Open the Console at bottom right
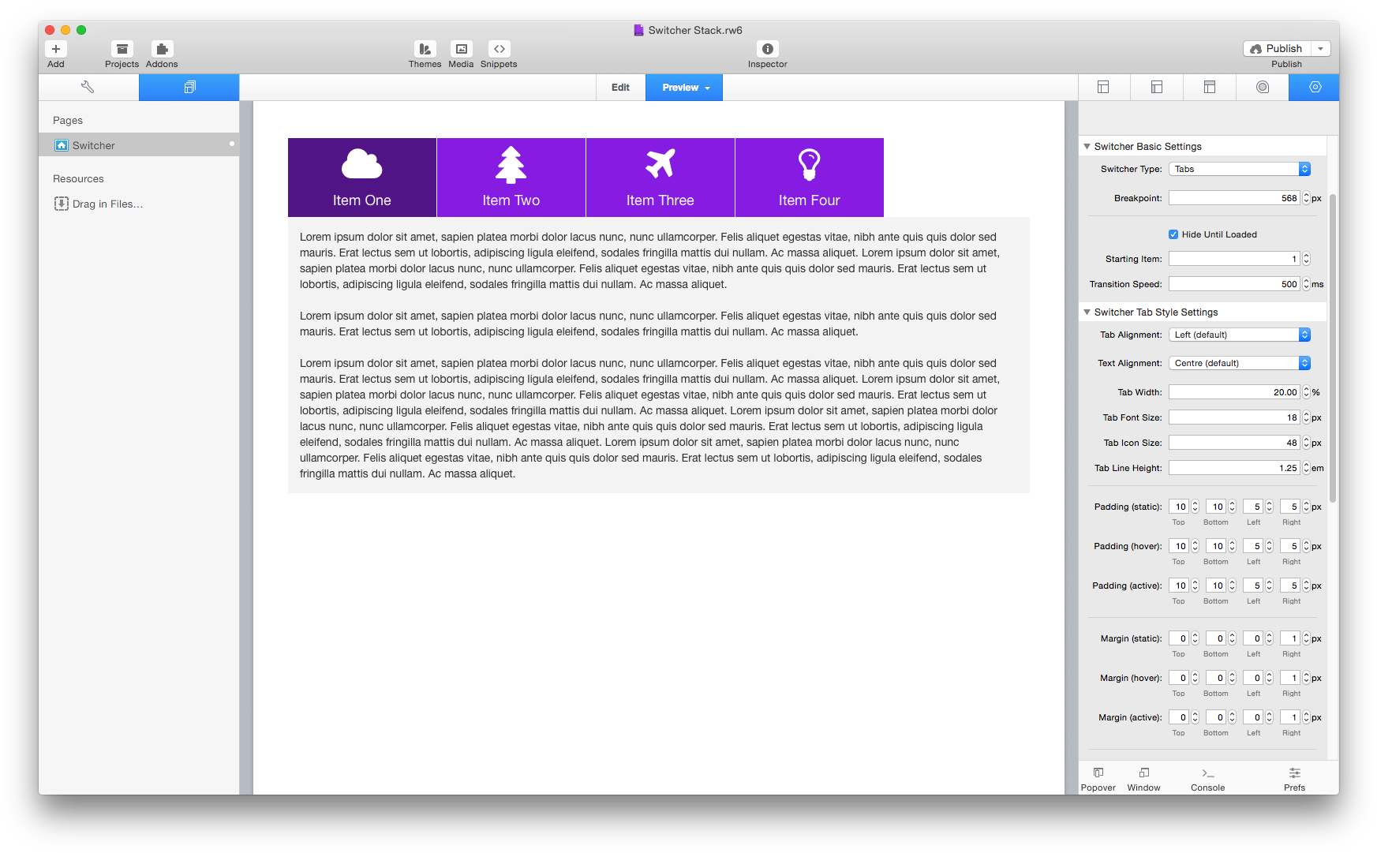This screenshot has width=1377, height=853. (1207, 778)
